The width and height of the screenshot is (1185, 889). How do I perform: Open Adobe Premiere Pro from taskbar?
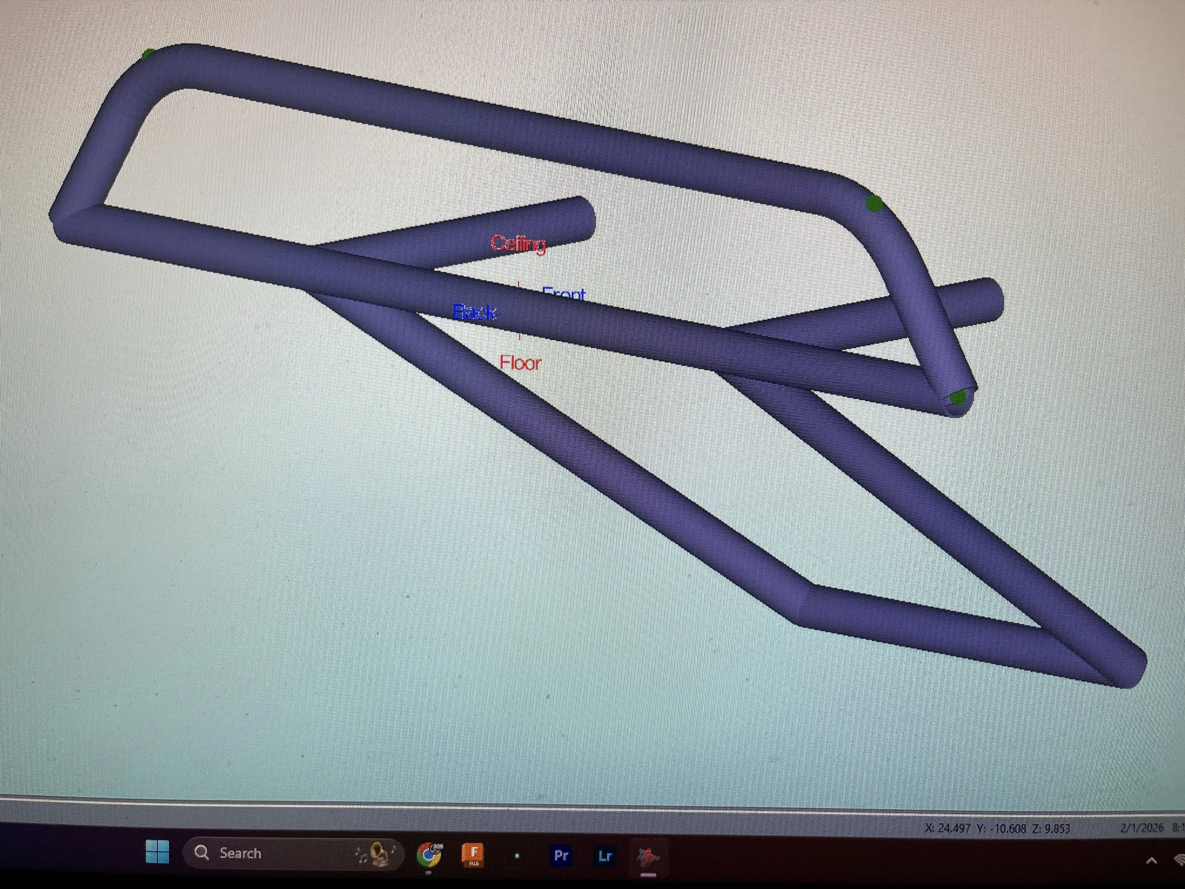[x=561, y=855]
